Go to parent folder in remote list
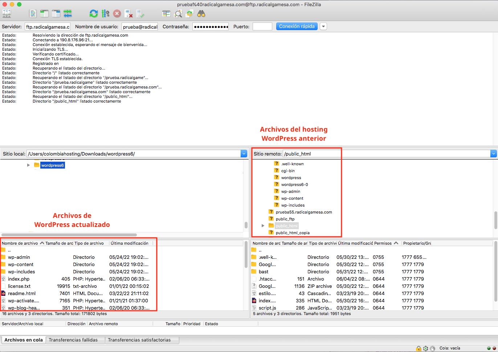Image resolution: width=498 pixels, height=352 pixels. [260, 250]
